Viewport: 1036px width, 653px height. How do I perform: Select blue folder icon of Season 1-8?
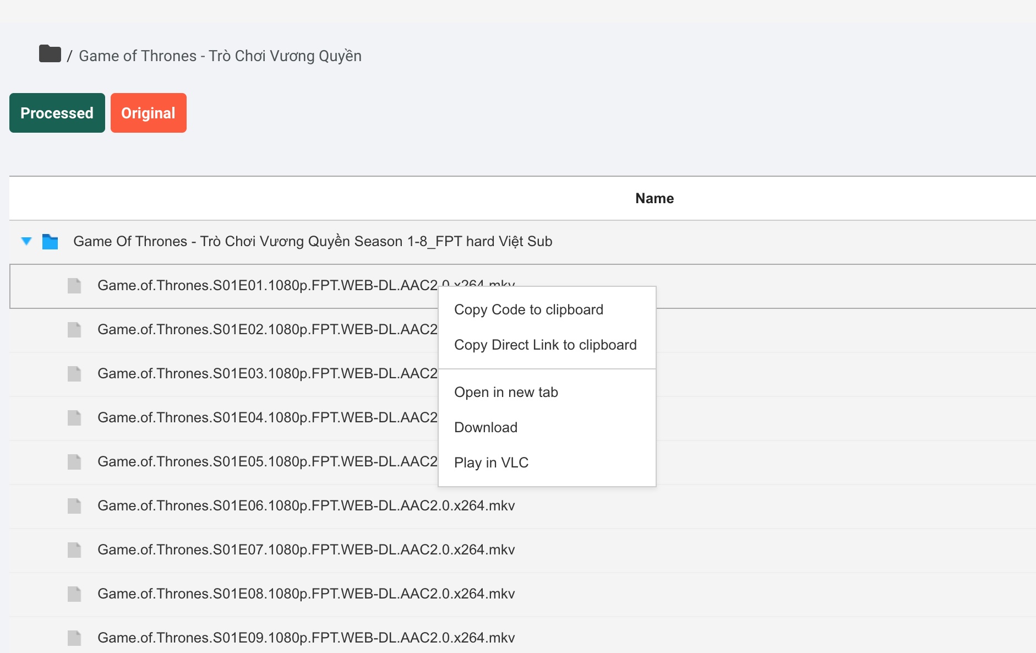point(50,242)
